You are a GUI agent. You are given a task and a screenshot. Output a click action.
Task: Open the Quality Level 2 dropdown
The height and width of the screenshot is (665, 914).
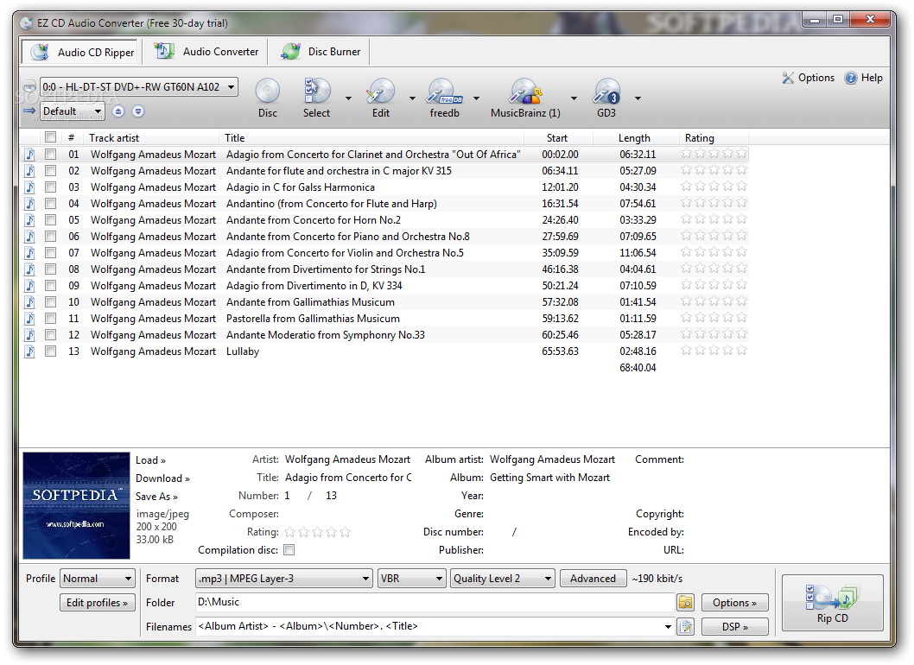pyautogui.click(x=502, y=578)
